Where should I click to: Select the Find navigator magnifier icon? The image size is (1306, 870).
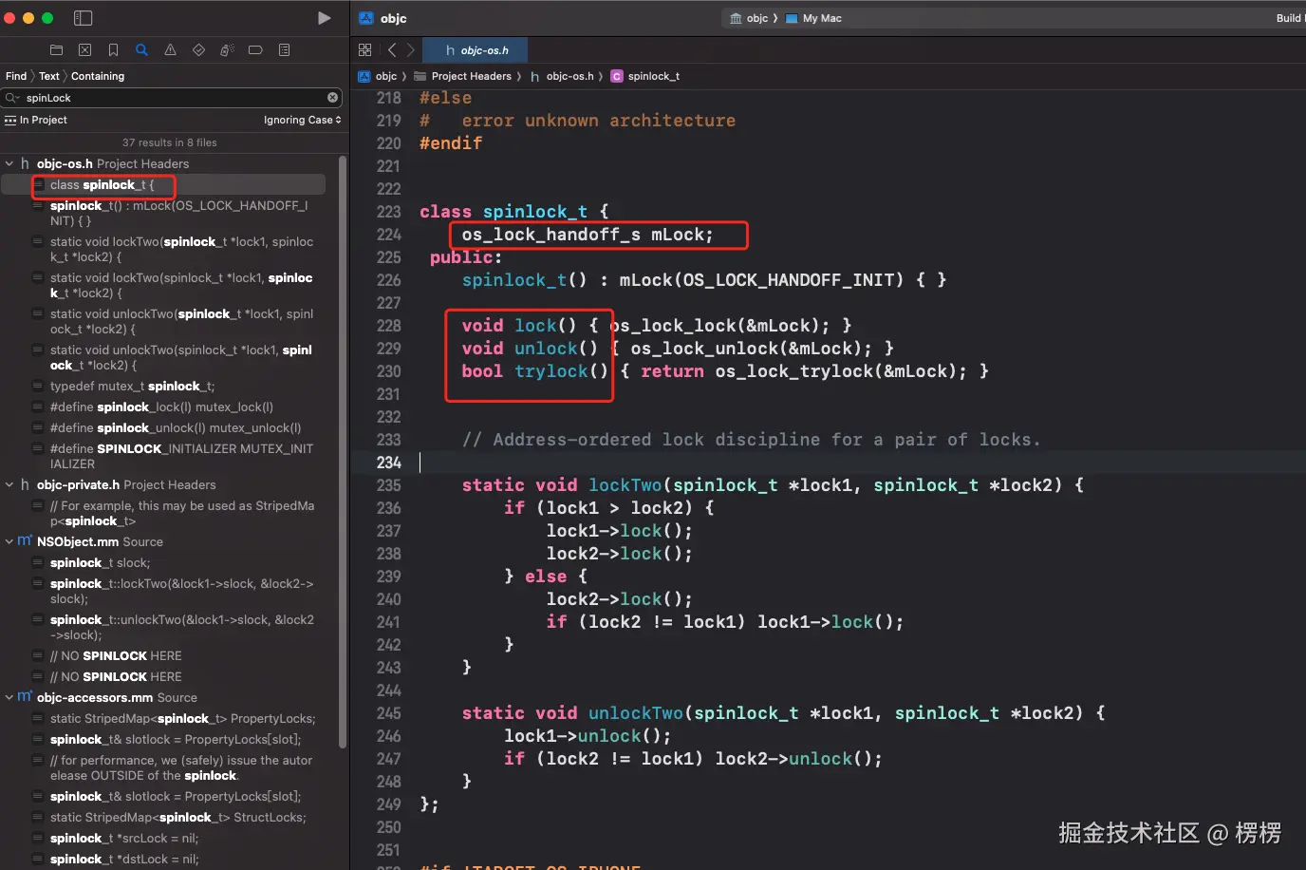tap(141, 50)
